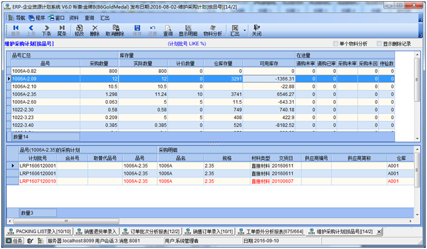427x249 pixels.
Task: Click the tree icon in status bar
Action: pyautogui.click(x=41, y=241)
